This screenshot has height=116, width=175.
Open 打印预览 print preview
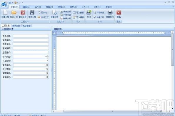click(99, 13)
